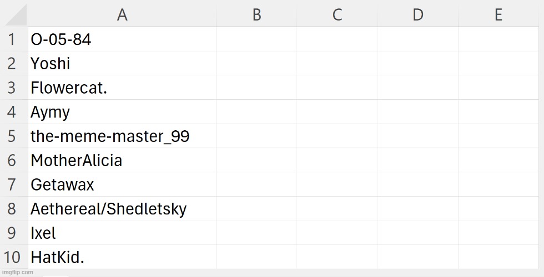Select row 10 header
Image resolution: width=544 pixels, height=277 pixels.
(x=12, y=257)
